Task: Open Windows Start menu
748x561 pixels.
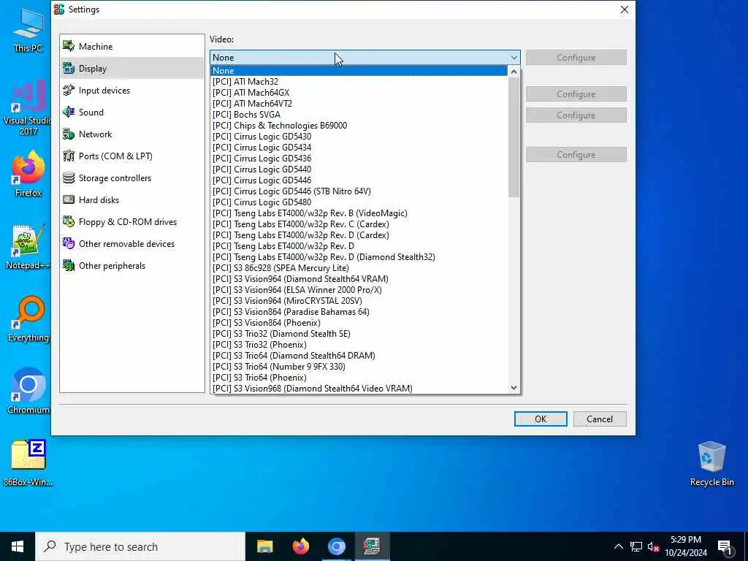Action: (x=18, y=546)
